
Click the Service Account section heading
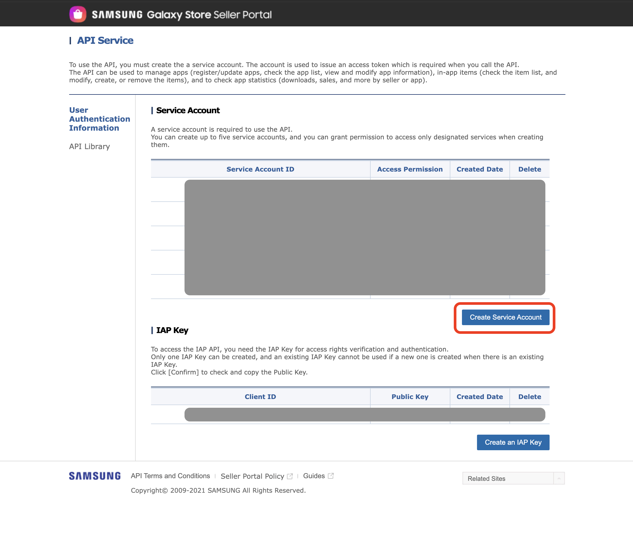pyautogui.click(x=188, y=110)
